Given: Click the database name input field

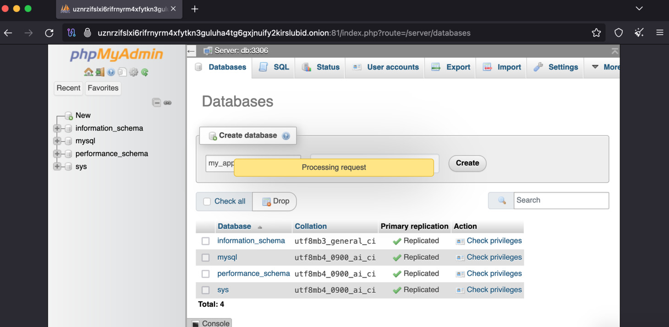Looking at the screenshot, I should coord(253,163).
